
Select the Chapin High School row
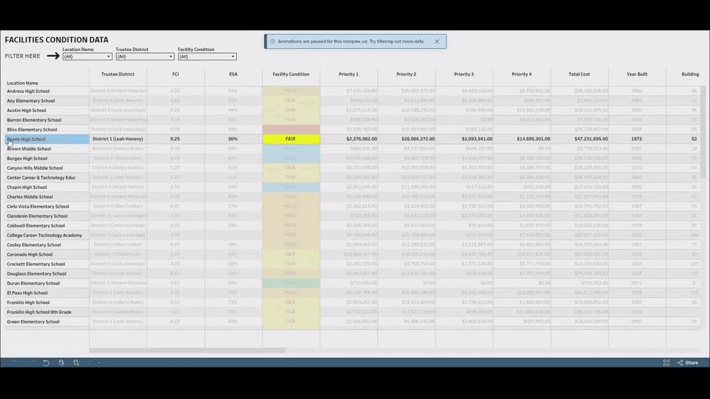(x=27, y=187)
